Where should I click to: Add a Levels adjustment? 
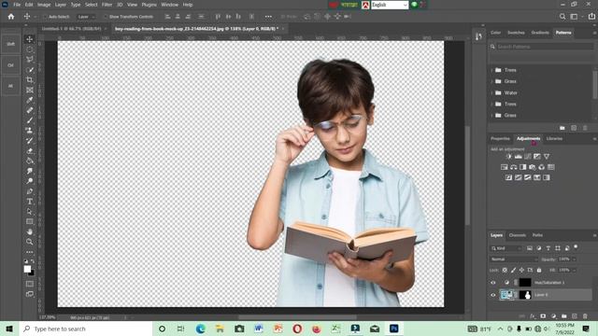(519, 157)
